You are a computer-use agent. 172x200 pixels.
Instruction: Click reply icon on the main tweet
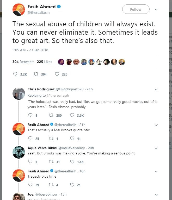coord(15,74)
